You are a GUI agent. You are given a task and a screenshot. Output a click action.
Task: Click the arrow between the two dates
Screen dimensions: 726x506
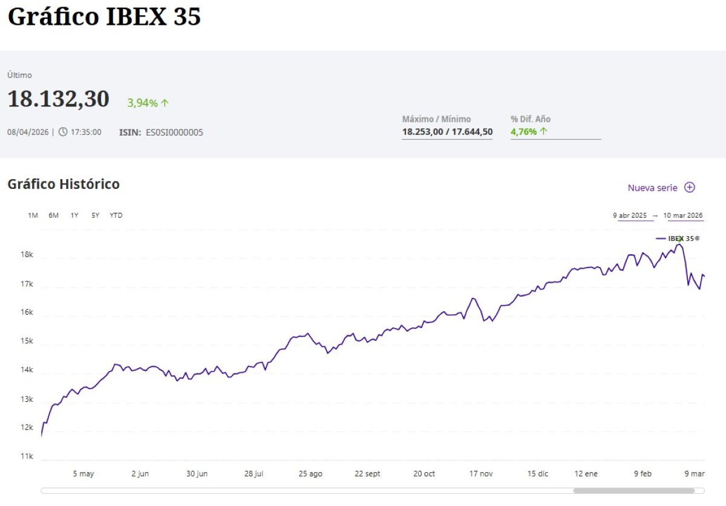pos(655,215)
